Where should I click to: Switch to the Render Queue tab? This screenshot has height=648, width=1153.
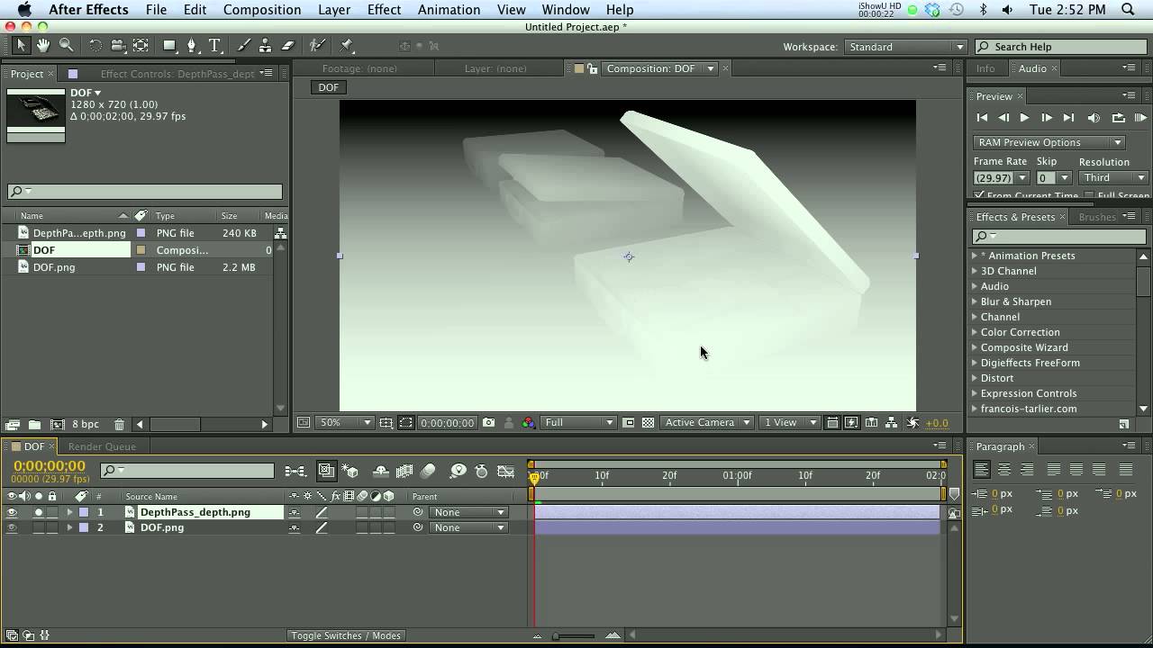[x=102, y=446]
